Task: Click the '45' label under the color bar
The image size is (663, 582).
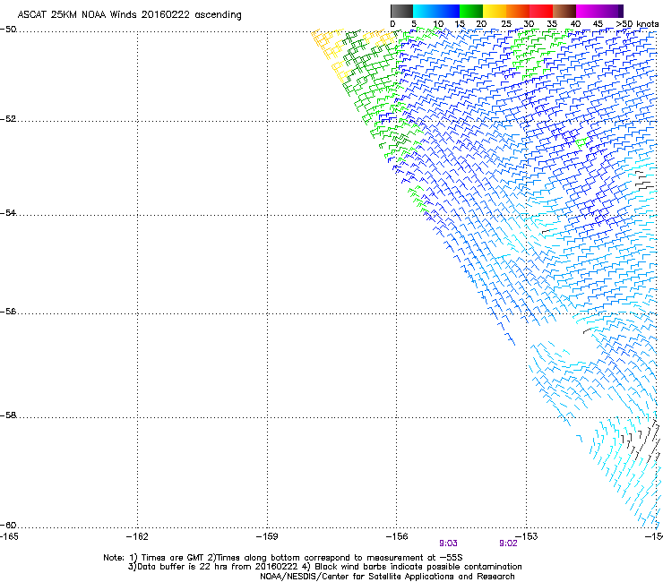Action: tap(598, 24)
